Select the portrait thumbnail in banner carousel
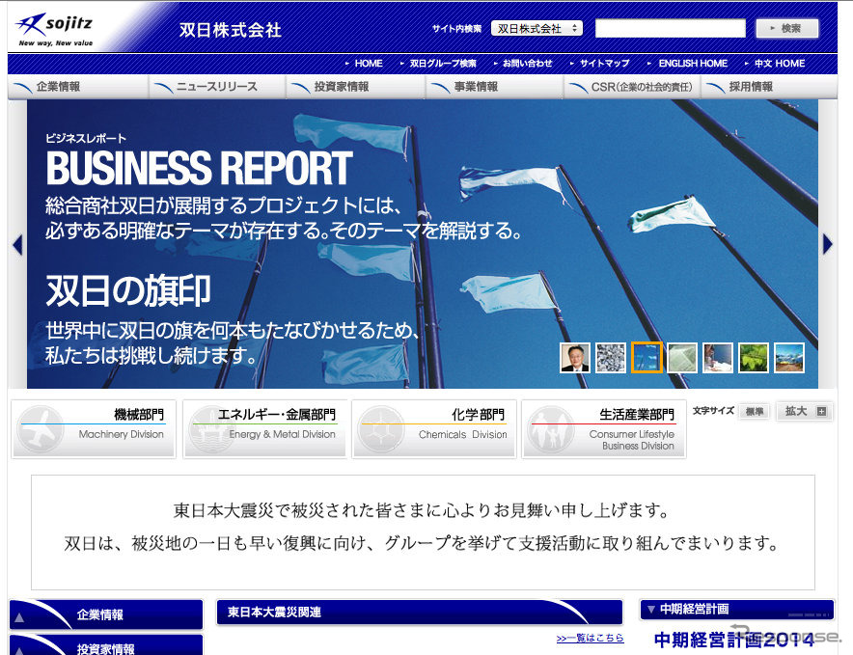 point(575,358)
